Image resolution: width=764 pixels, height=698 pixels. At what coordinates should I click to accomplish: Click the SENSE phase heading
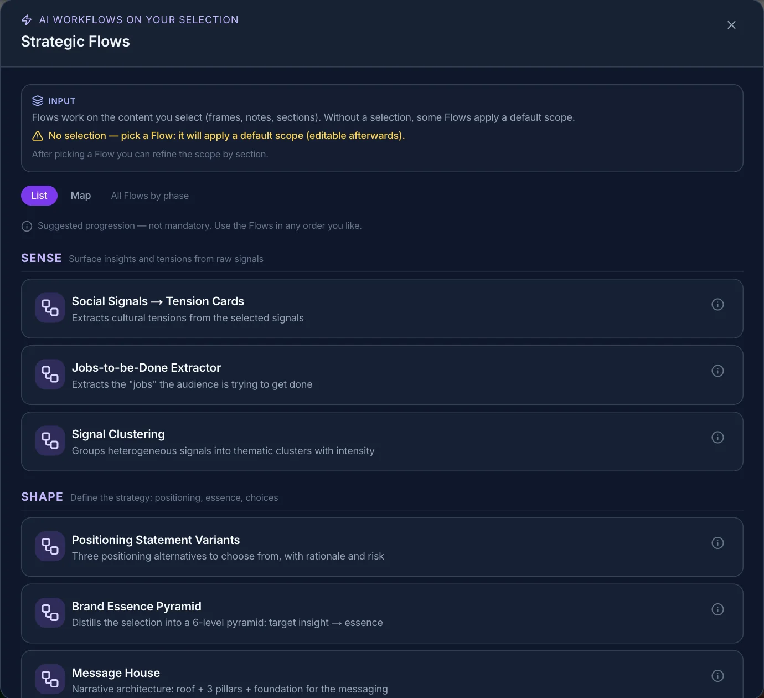pos(42,258)
